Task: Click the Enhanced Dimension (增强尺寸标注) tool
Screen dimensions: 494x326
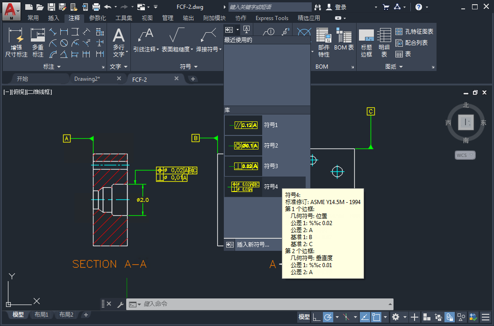Action: point(16,43)
